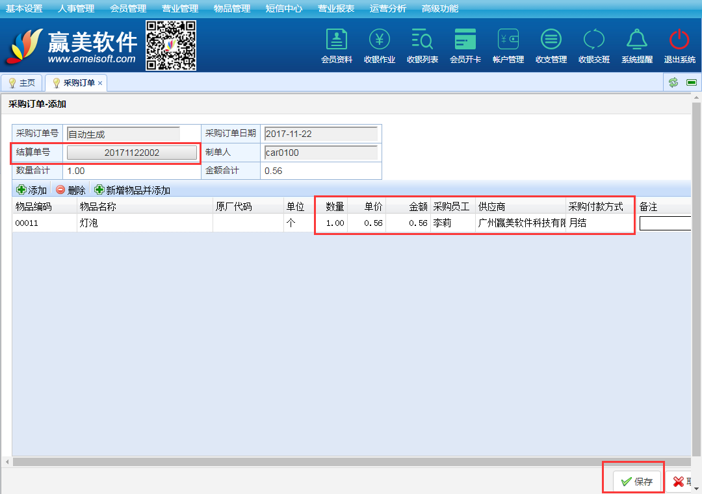
Task: Open the 物品管理 menu
Action: coord(231,8)
